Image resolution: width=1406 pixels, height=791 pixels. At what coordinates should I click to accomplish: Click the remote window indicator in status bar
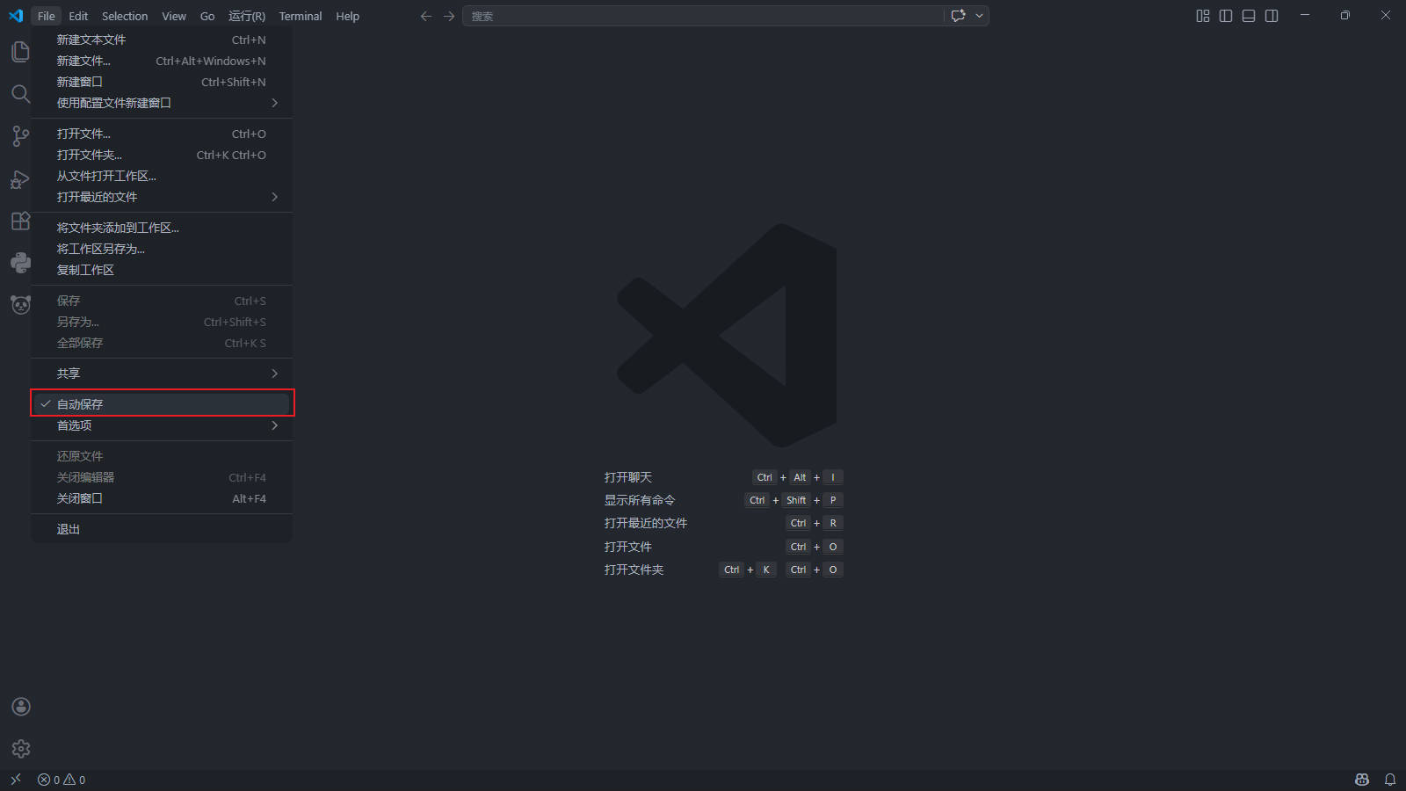pyautogui.click(x=15, y=780)
